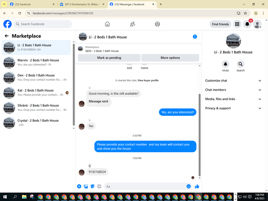The width and height of the screenshot is (268, 201).
Task: Open more actions plus icon in composer
Action: [x=79, y=187]
